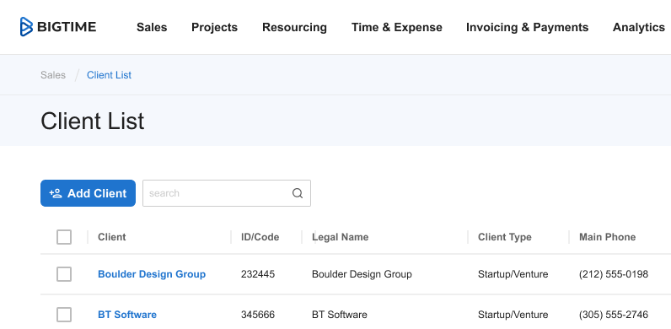The height and width of the screenshot is (329, 671).
Task: Click the BigTime logo icon
Action: point(26,27)
